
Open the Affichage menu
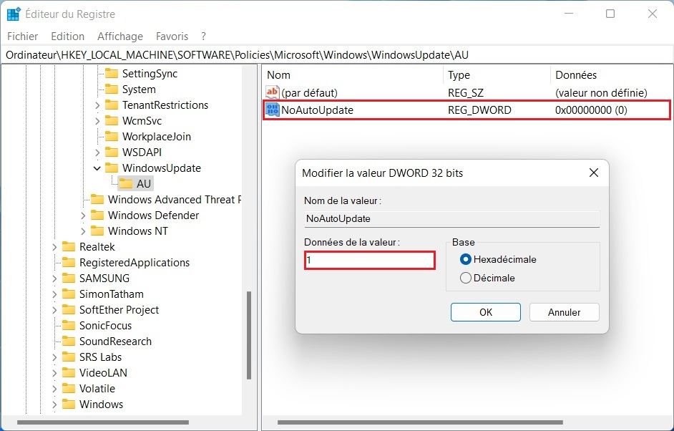pyautogui.click(x=119, y=36)
